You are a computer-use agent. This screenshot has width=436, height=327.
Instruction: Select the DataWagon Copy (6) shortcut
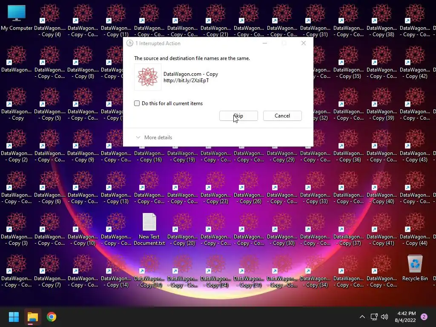(50, 188)
